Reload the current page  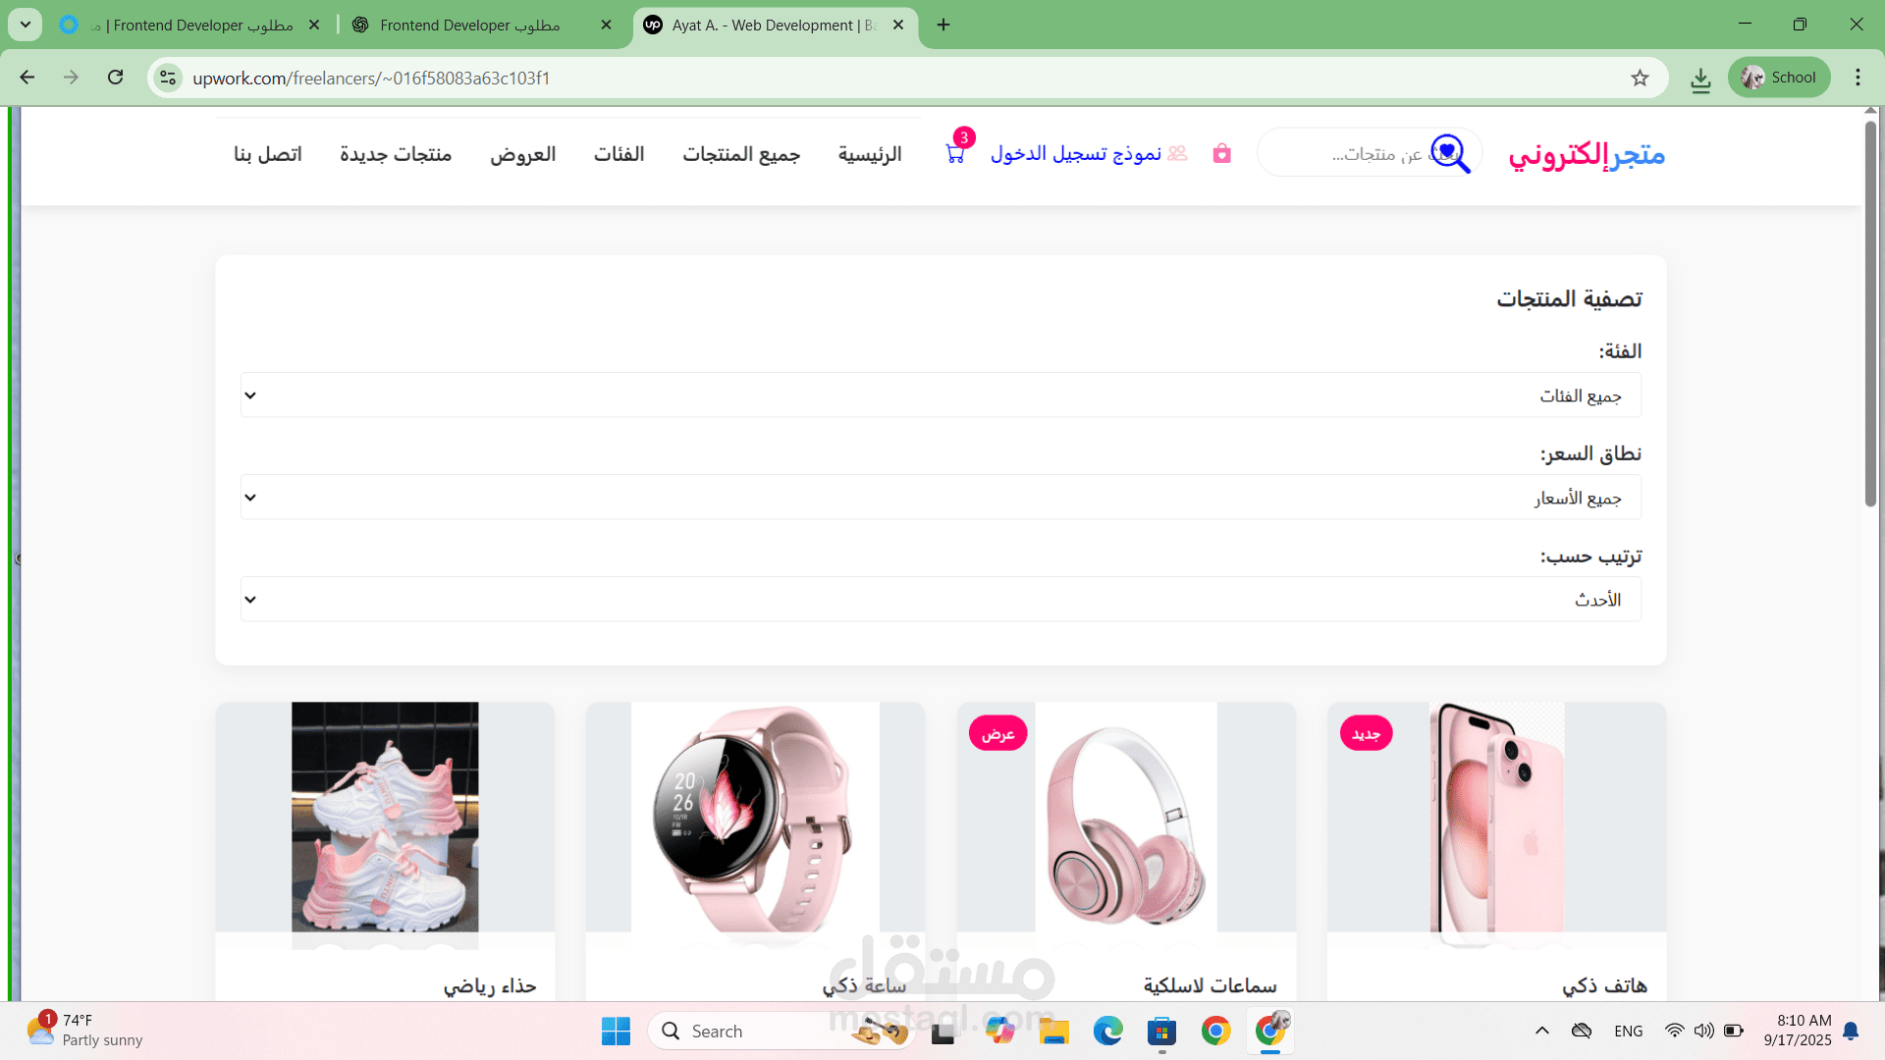115,78
